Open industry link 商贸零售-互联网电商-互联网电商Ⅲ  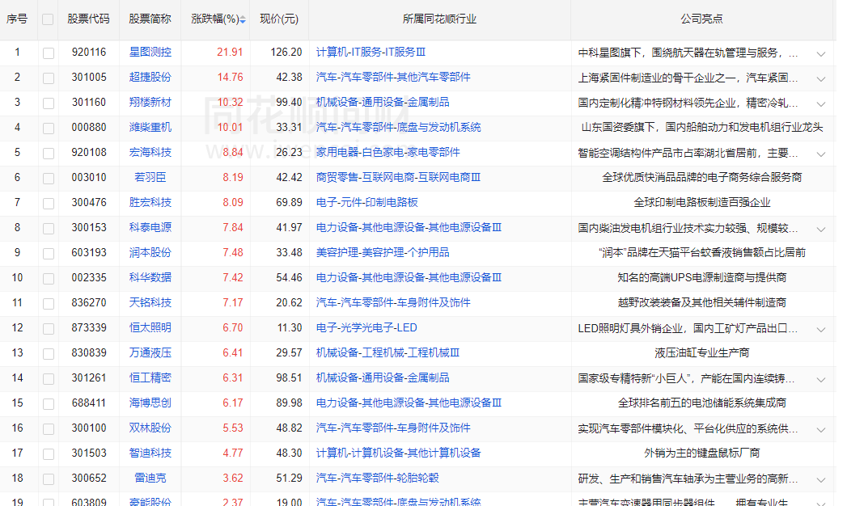tap(398, 178)
